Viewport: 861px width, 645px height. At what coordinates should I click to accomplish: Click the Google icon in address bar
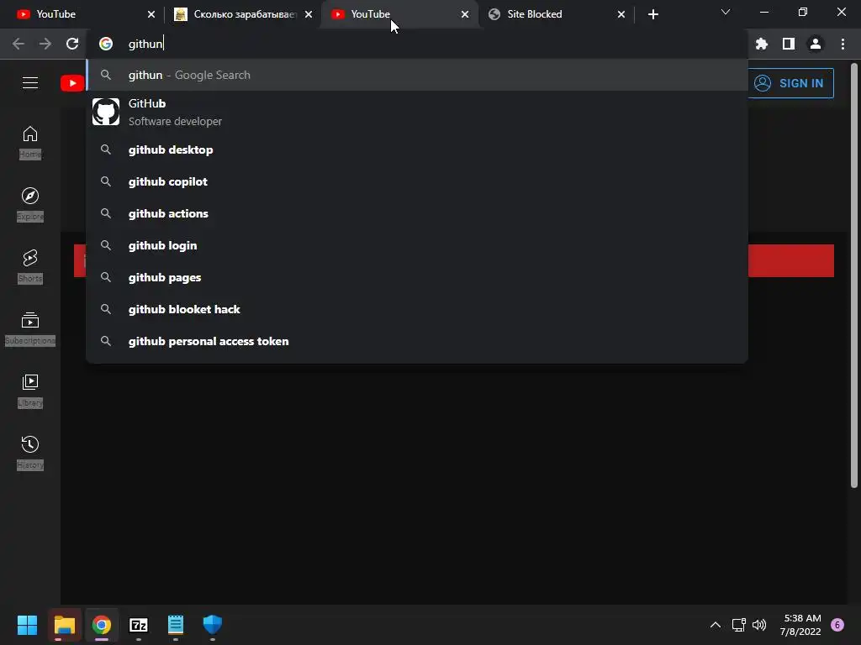click(x=106, y=44)
